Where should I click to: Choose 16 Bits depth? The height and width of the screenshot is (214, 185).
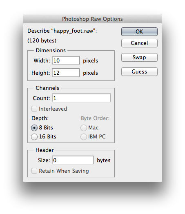(34, 137)
